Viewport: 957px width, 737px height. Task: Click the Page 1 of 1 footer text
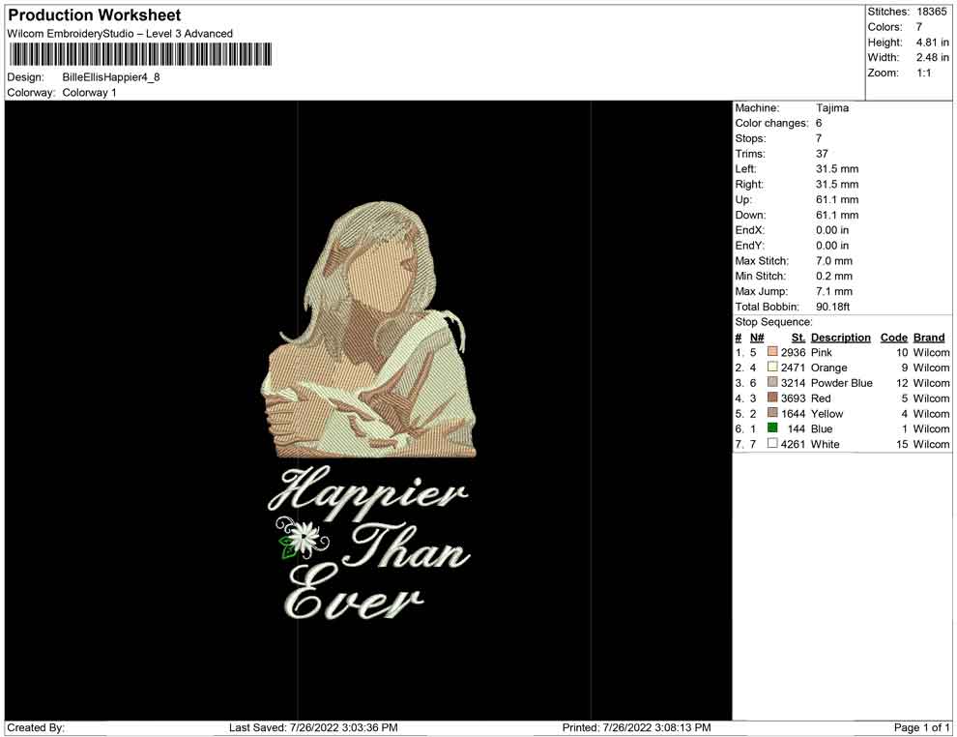pyautogui.click(x=921, y=727)
